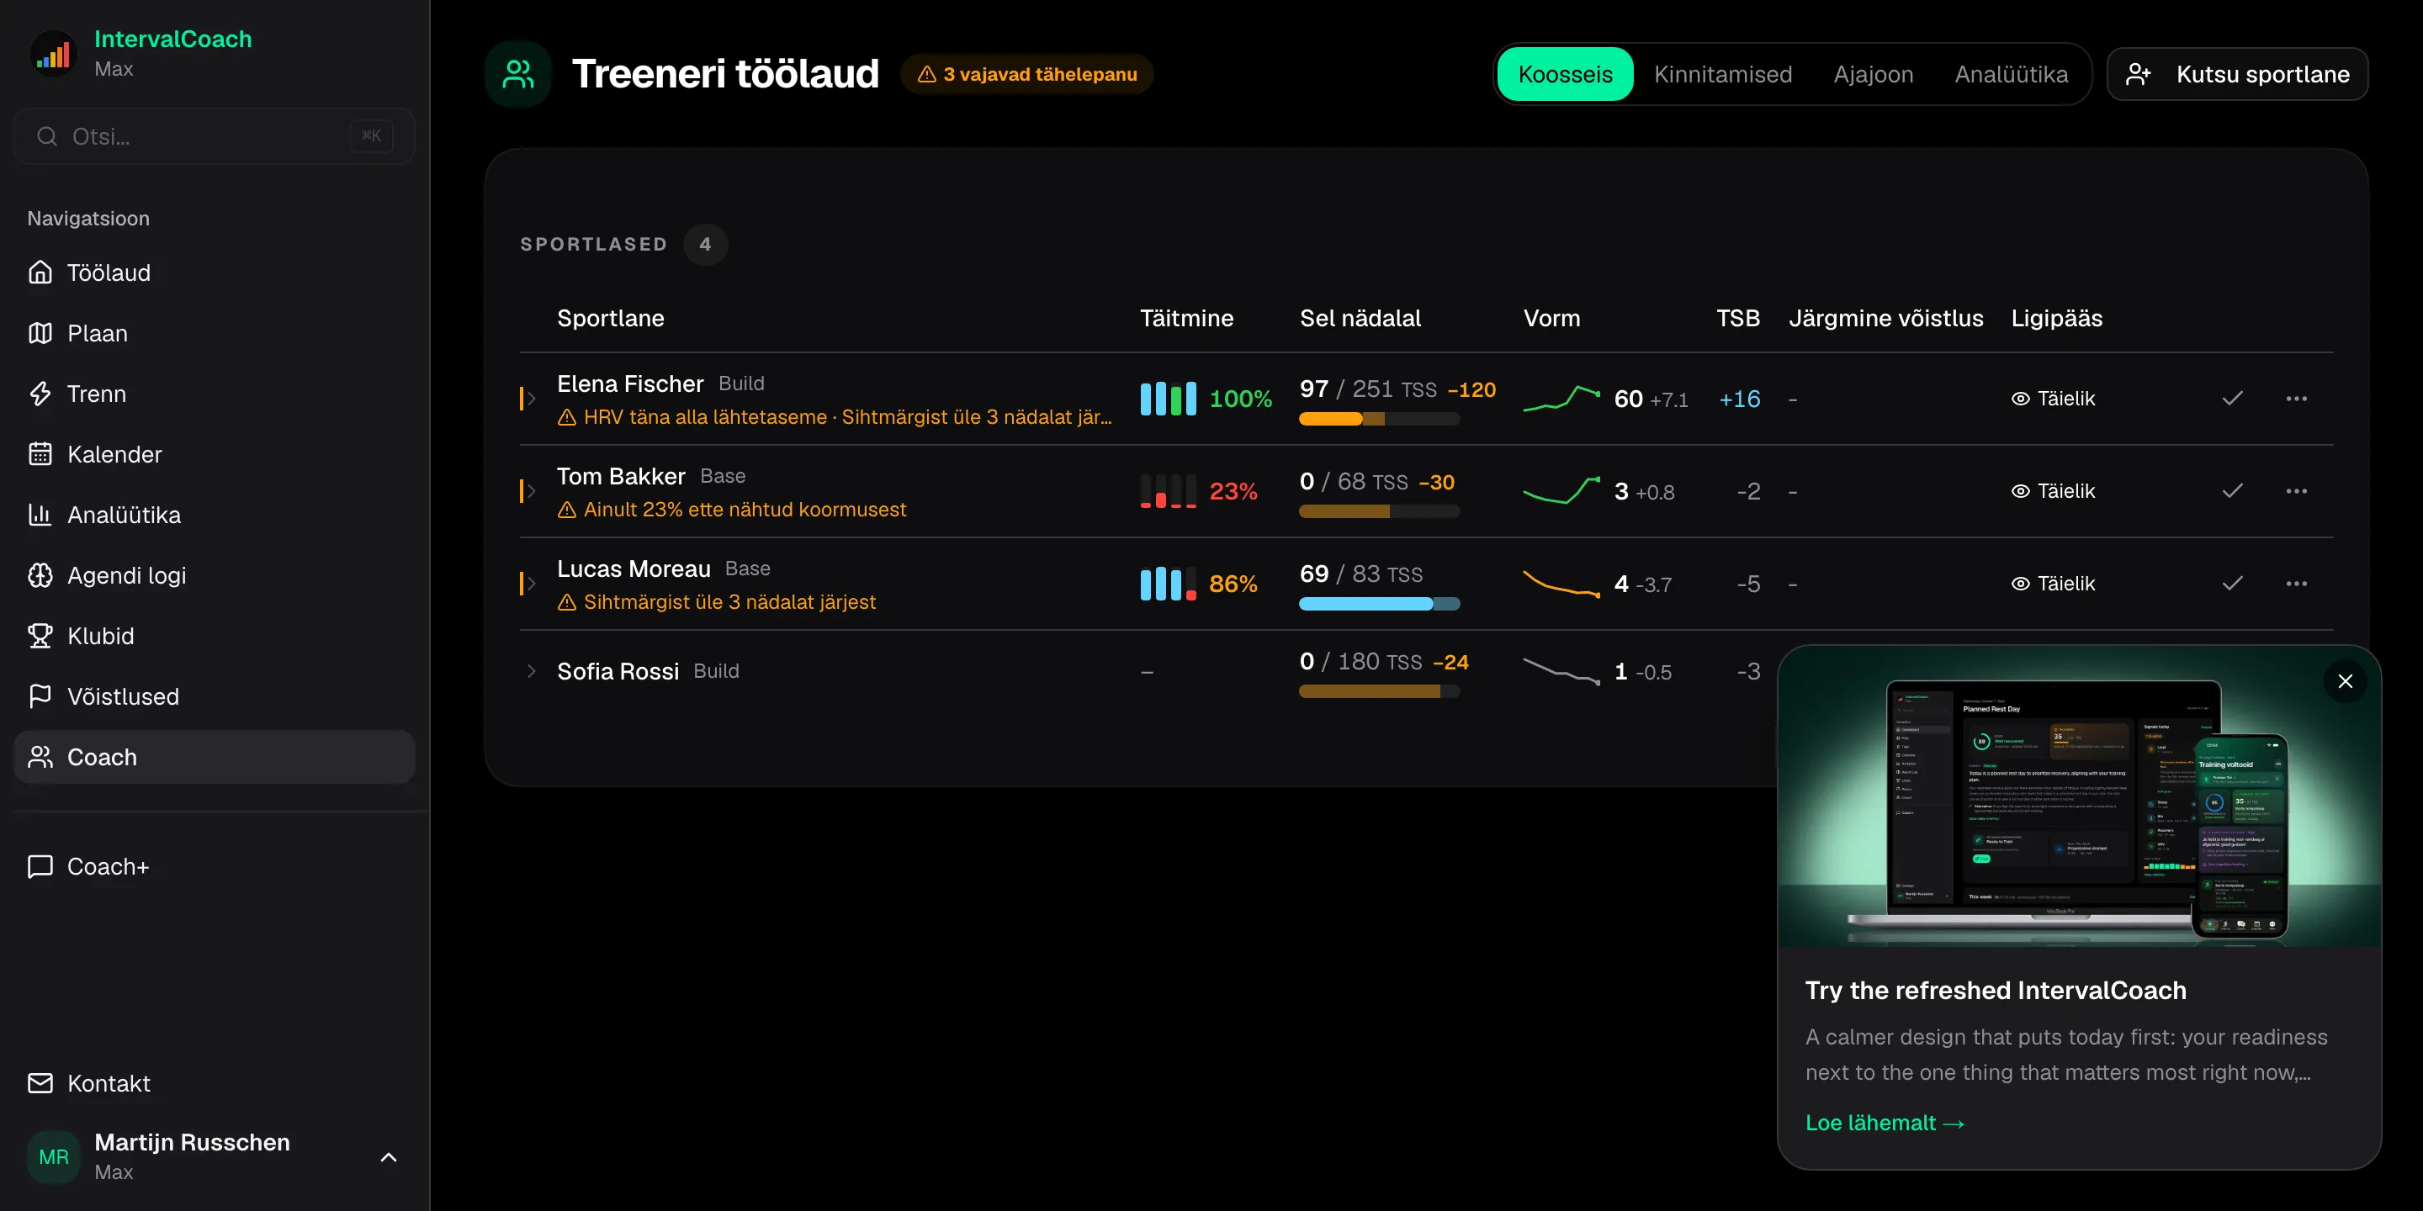Click the checkmark in Lucas Moreau row
Screen dimensions: 2423x1211
coord(2232,584)
